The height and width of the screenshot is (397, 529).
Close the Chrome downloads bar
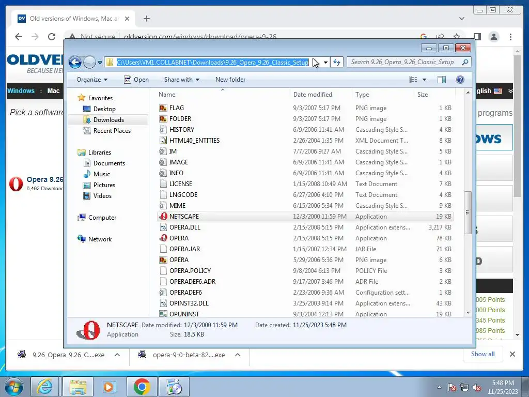tap(512, 354)
